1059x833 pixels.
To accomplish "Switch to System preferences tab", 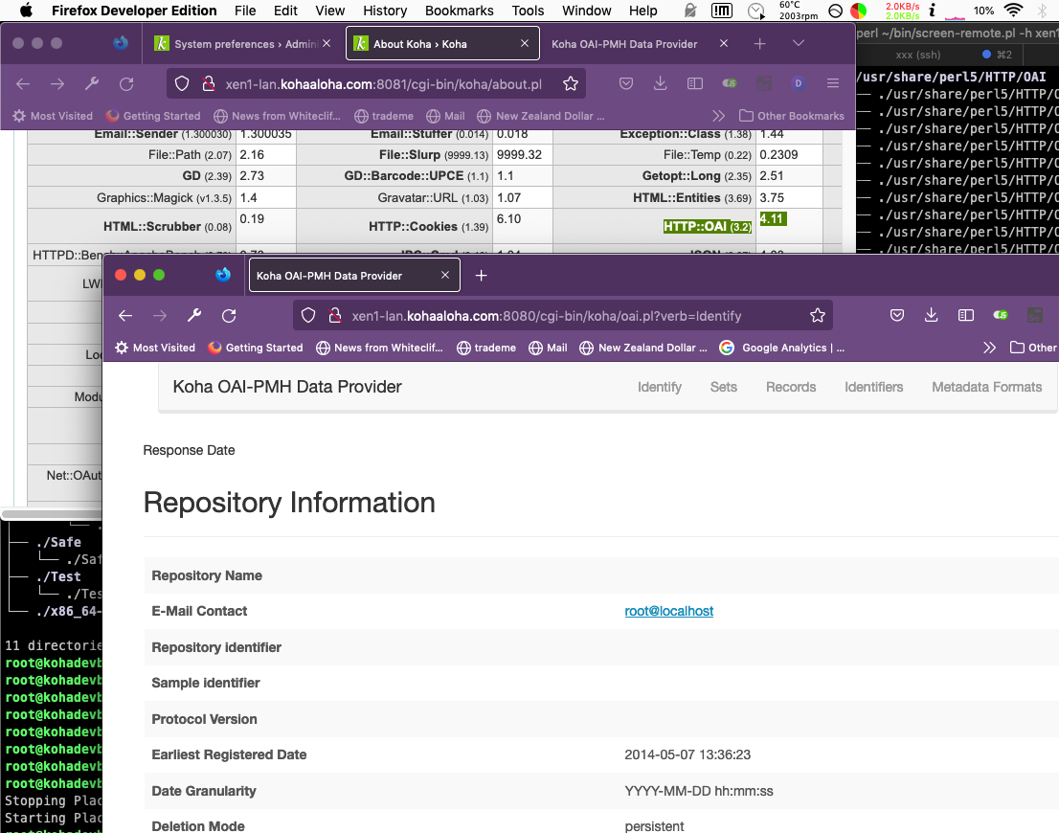I will [x=243, y=44].
